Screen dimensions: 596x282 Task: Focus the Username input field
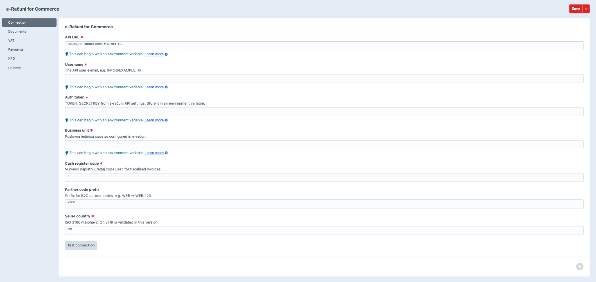coord(324,79)
